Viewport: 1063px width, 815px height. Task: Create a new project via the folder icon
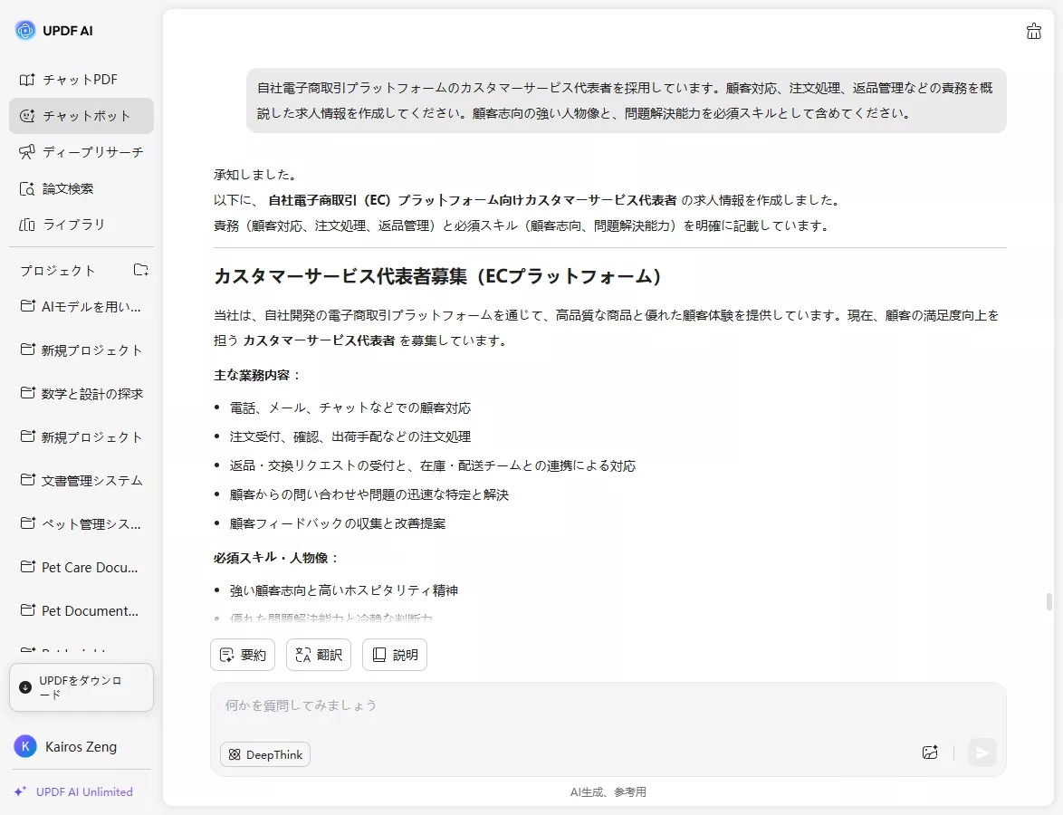click(140, 270)
